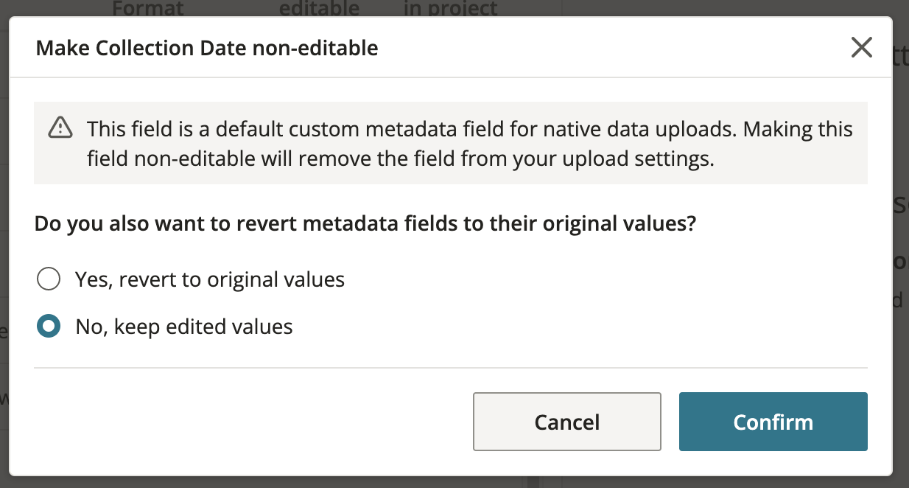This screenshot has width=909, height=488.
Task: Cancel making Collection Date non-editable
Action: [x=567, y=422]
